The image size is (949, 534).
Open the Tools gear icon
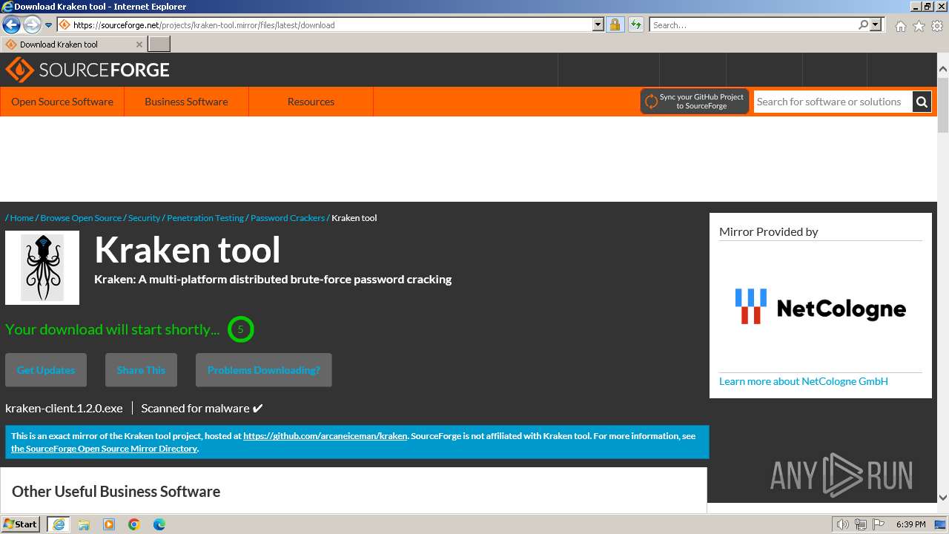tap(937, 26)
